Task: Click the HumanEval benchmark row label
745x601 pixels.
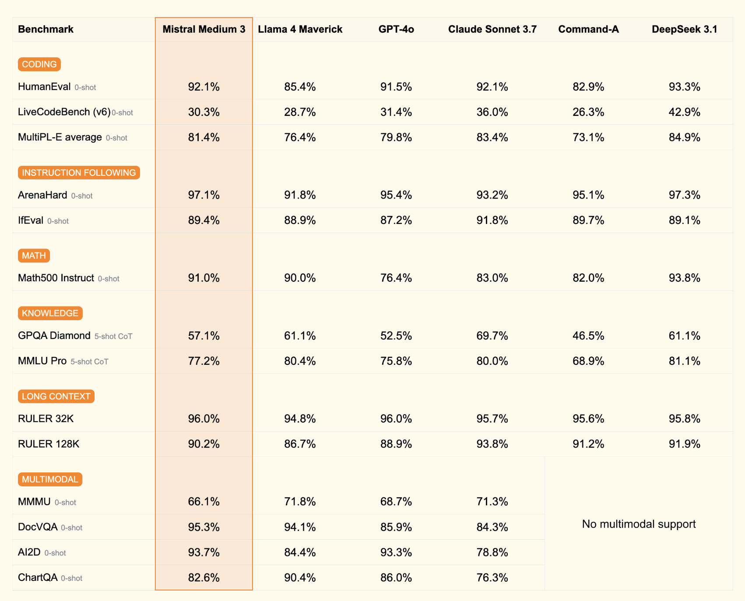Action: pos(44,87)
